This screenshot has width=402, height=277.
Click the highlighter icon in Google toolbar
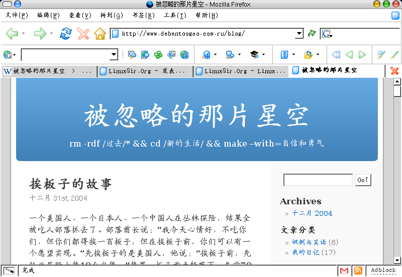(x=381, y=55)
